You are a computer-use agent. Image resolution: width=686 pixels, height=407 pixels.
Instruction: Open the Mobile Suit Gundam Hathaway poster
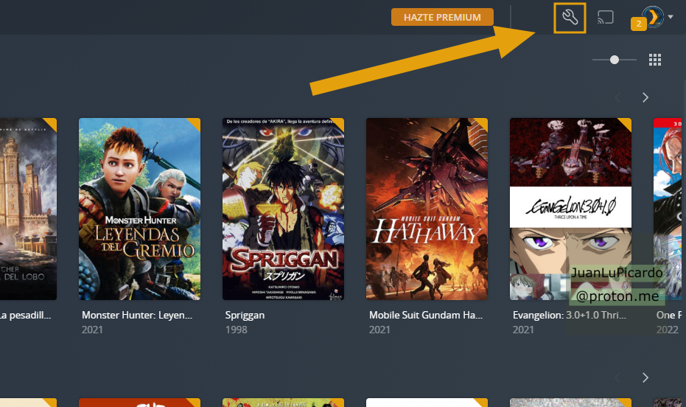(x=427, y=209)
